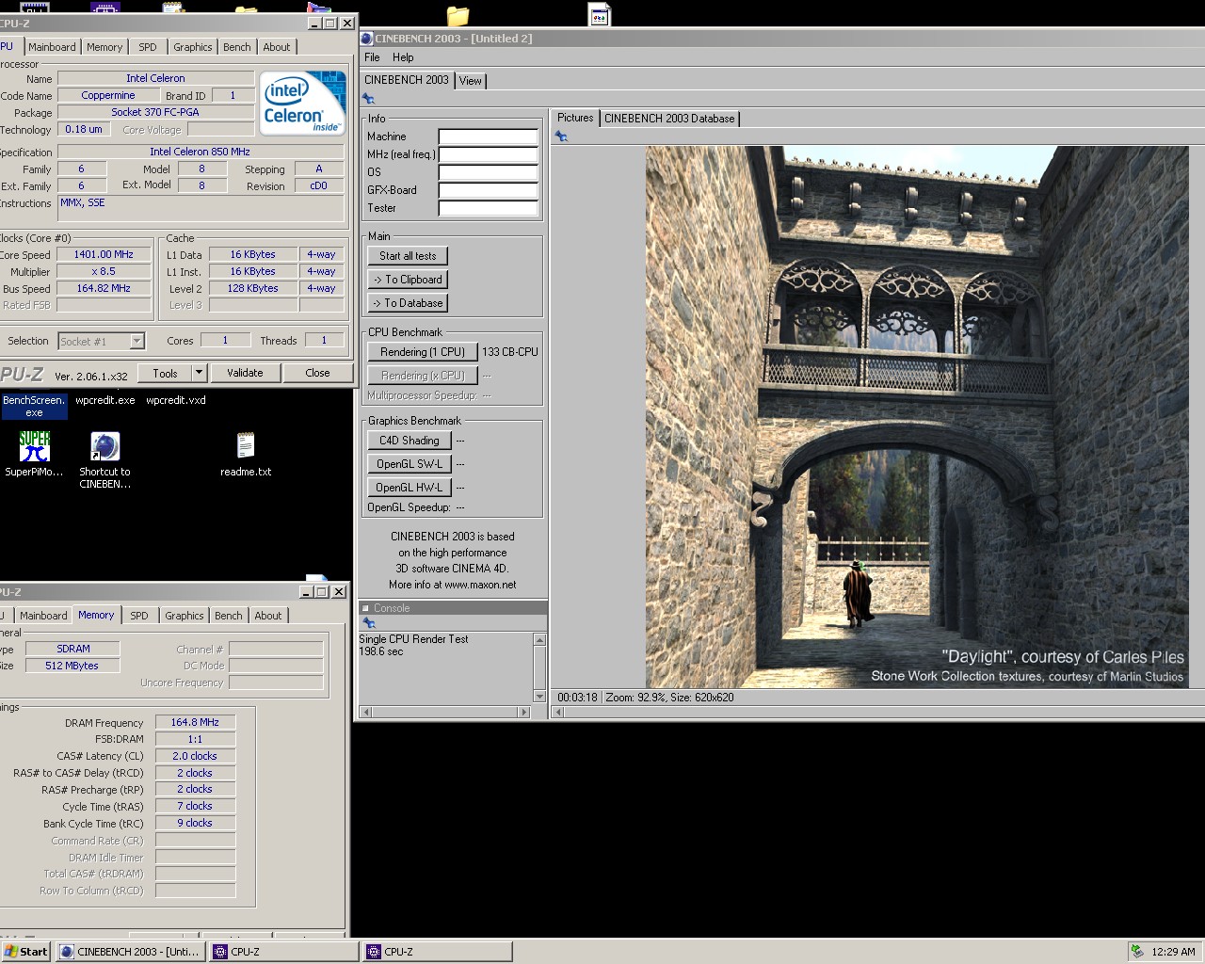Switch to the last CPU-Z taskbar button

coord(438,951)
